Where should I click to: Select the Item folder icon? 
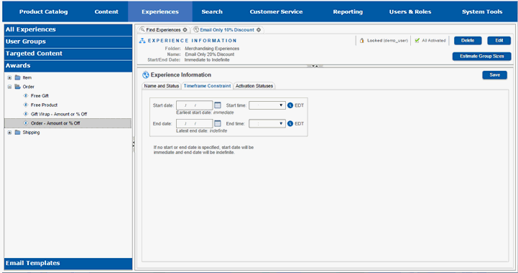click(x=17, y=77)
